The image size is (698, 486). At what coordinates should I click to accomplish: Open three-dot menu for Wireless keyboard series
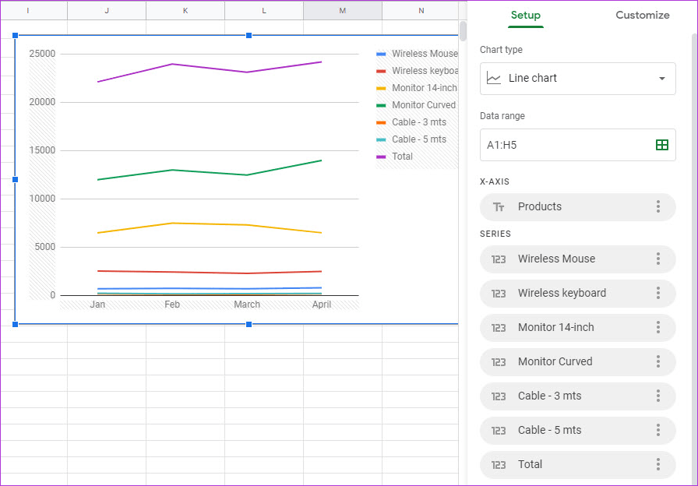658,293
